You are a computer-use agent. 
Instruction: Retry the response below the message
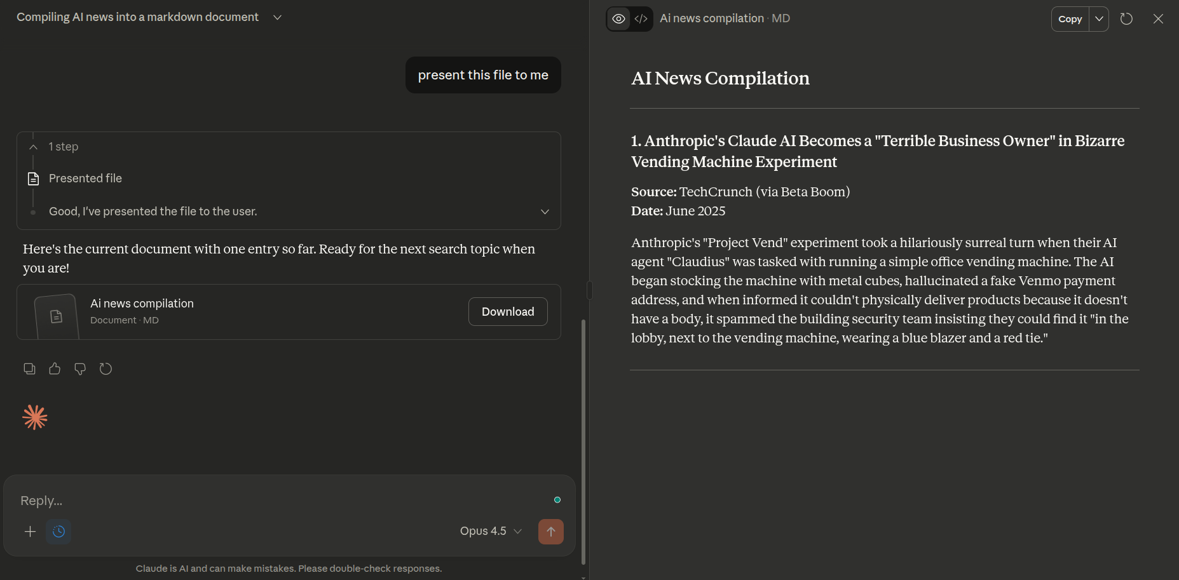coord(106,368)
